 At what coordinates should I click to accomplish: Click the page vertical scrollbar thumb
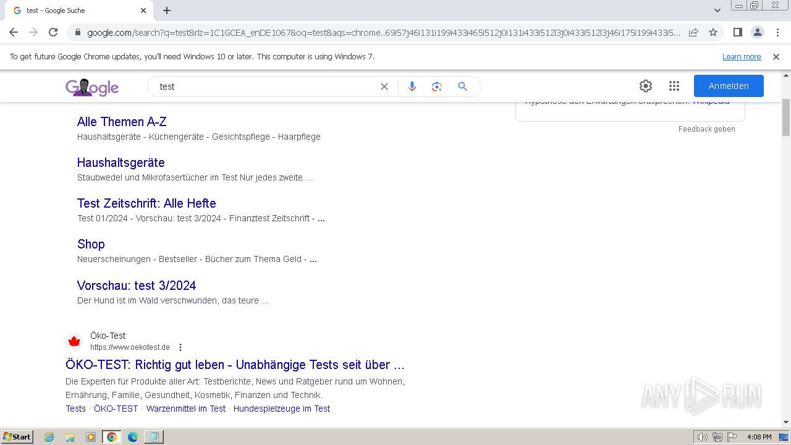pos(786,117)
